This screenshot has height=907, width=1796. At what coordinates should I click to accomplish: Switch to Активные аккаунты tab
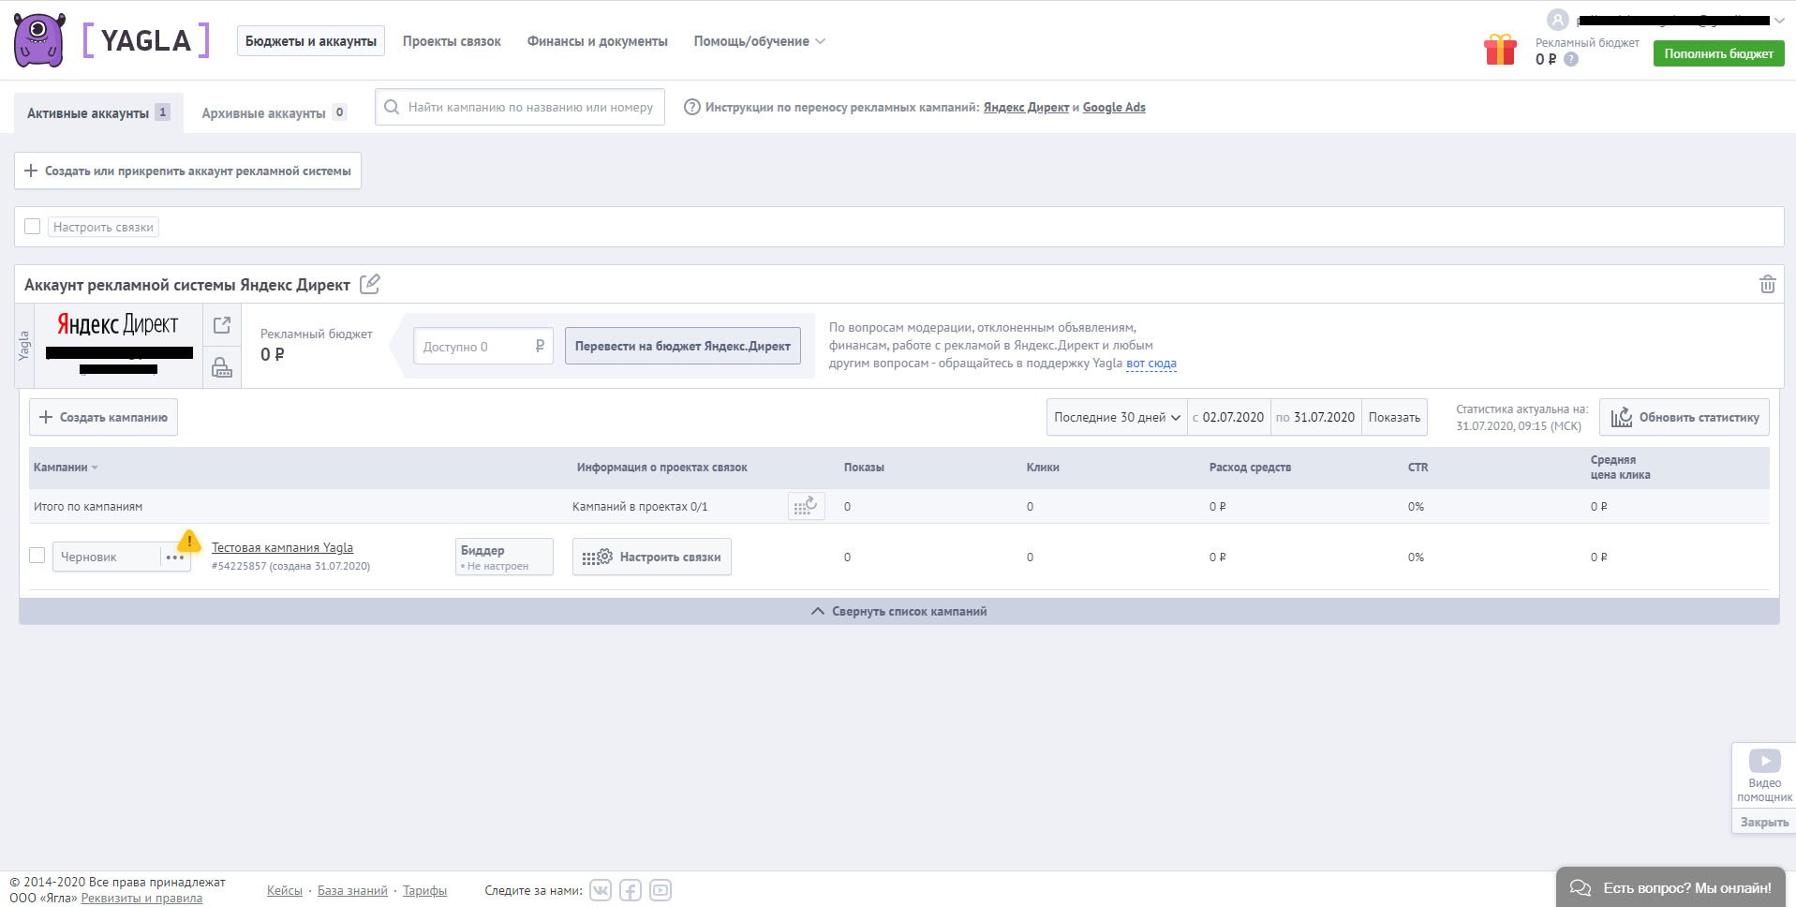[x=98, y=113]
